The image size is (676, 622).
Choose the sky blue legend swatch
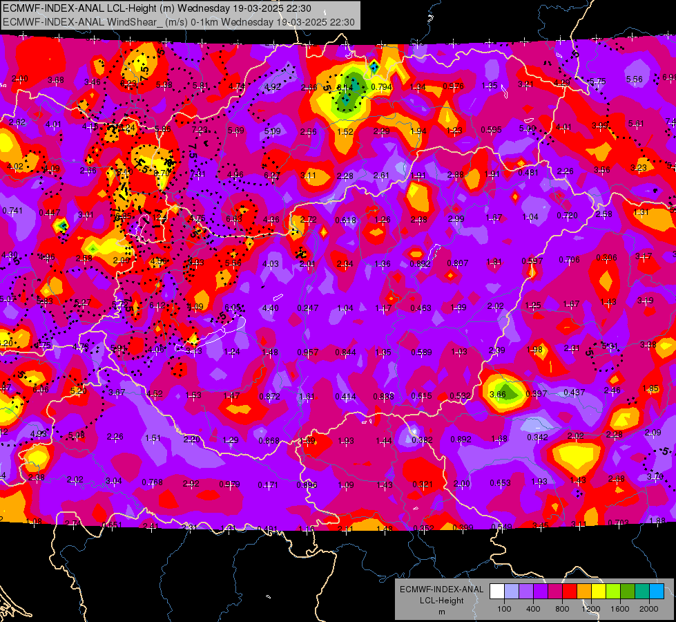(657, 591)
